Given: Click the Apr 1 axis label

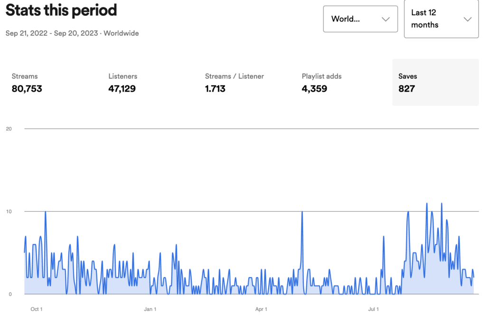Looking at the screenshot, I should pos(261,309).
